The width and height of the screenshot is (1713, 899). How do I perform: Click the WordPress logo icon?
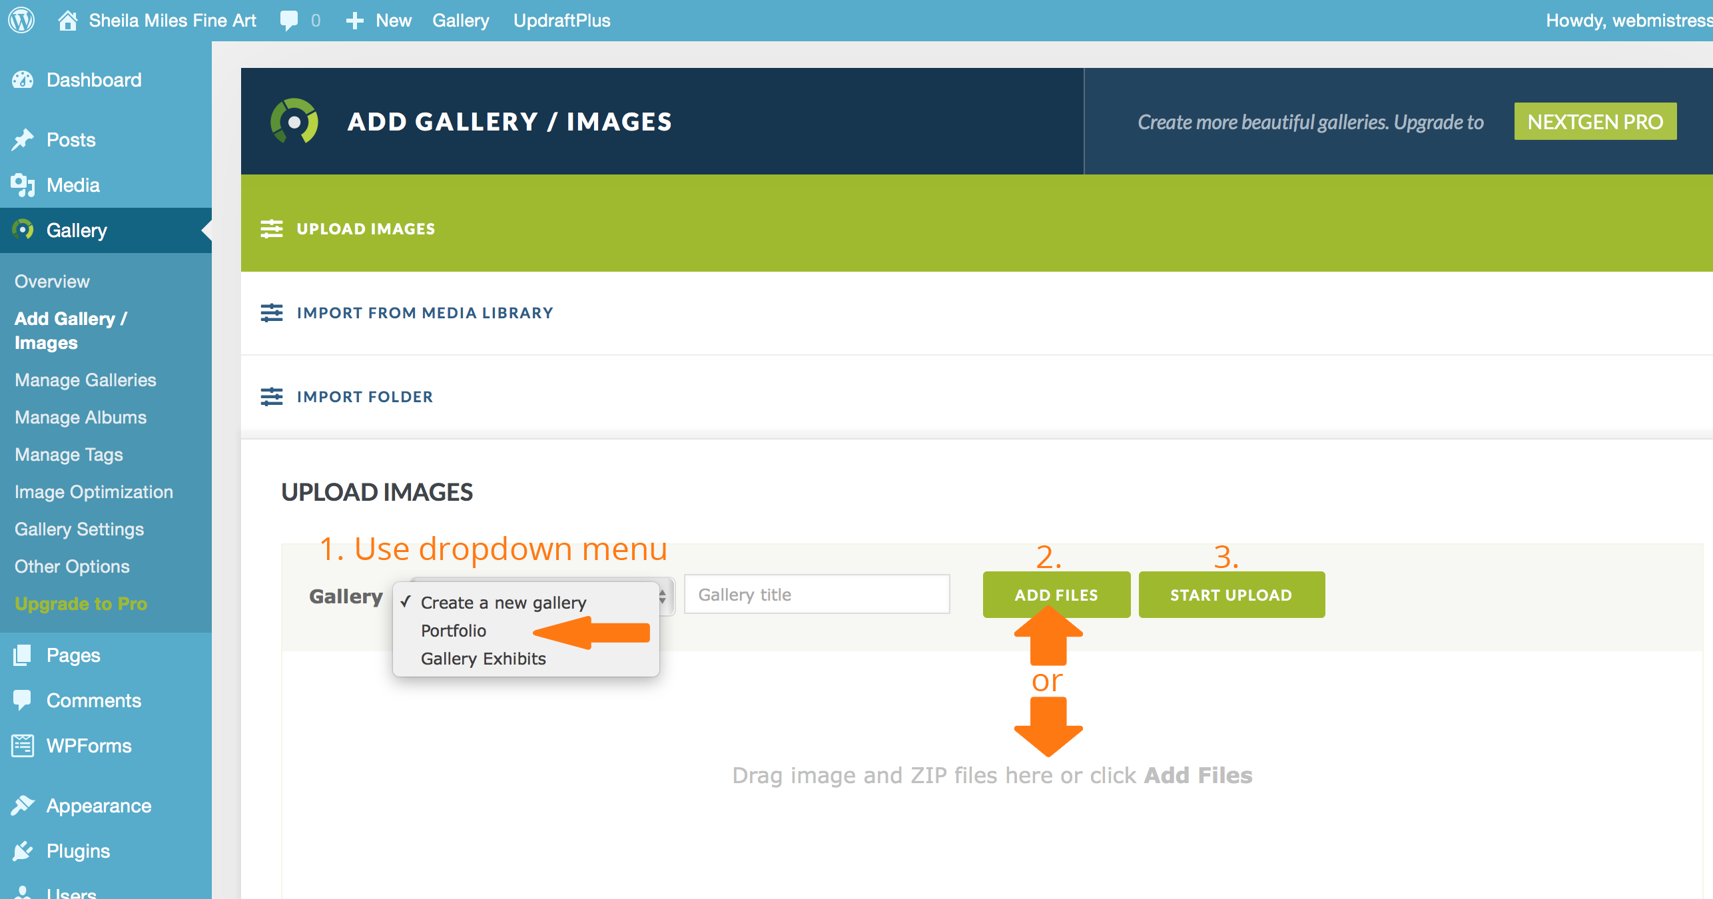coord(21,20)
